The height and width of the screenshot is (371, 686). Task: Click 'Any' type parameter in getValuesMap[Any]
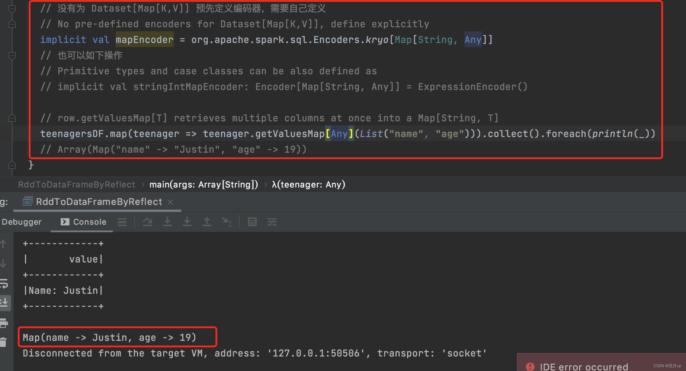coord(339,134)
